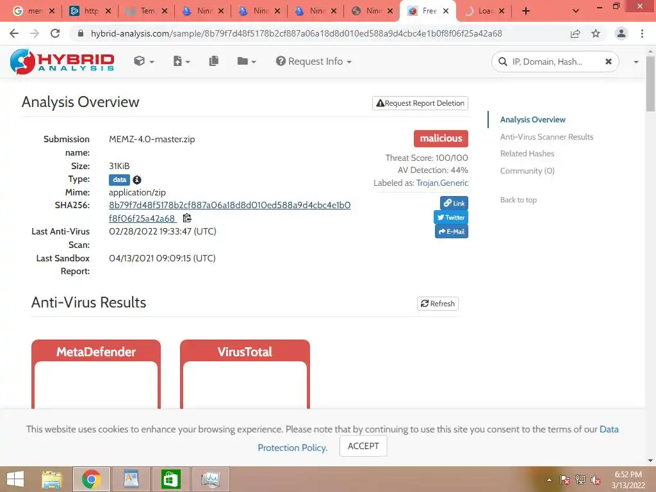Click the Action Center flag icon
656x492 pixels.
click(564, 480)
